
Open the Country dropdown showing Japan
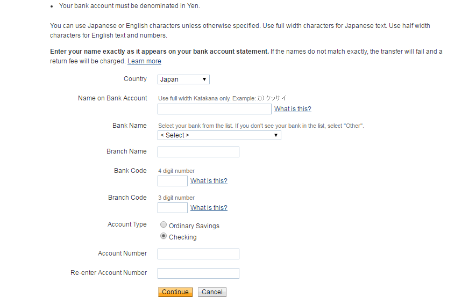click(183, 79)
